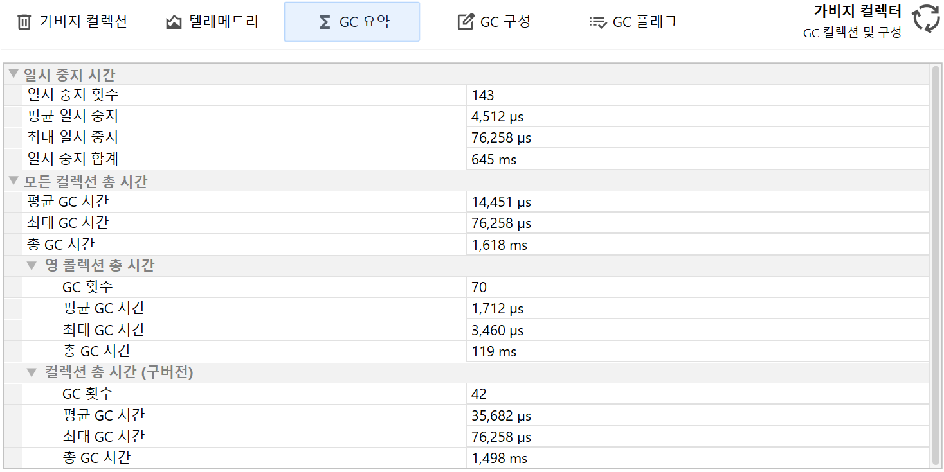This screenshot has width=944, height=472.
Task: Click the 1,618 ms total GC time value
Action: pyautogui.click(x=499, y=245)
